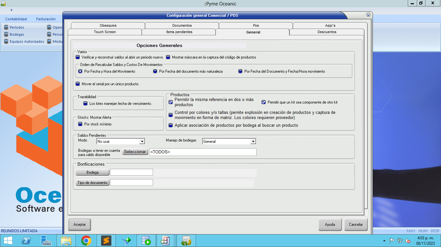The width and height of the screenshot is (441, 247).
Task: Click the Equipos Autorizados icon
Action: (6, 41)
